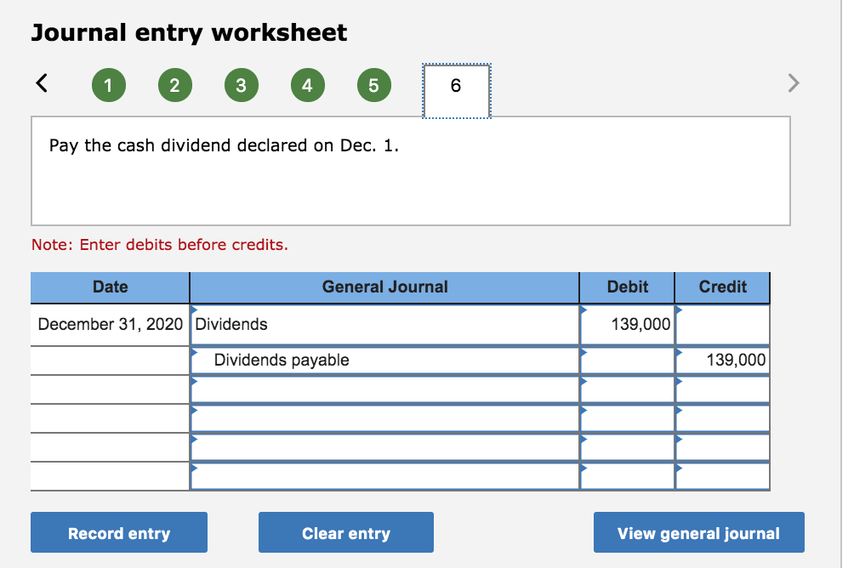This screenshot has width=854, height=568.
Task: Click the December 31, 2020 date cell
Action: [110, 325]
